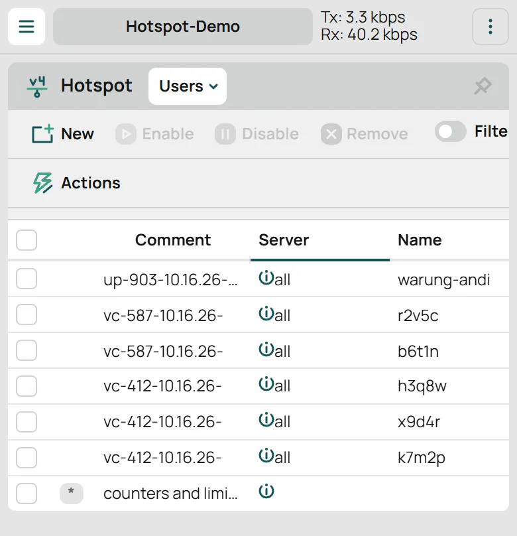
Task: Select the r2v5c row checkbox
Action: pos(27,314)
